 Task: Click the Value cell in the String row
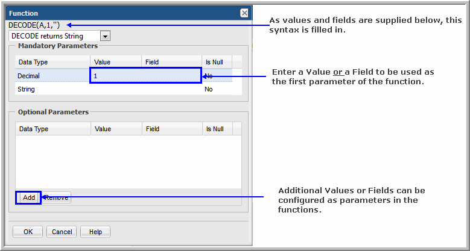coord(116,89)
